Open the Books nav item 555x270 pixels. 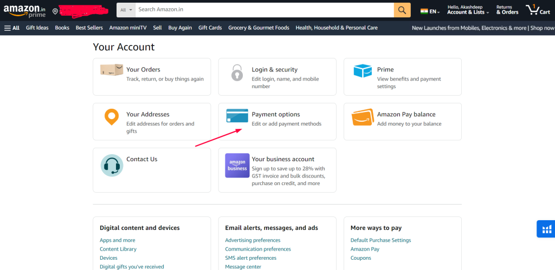click(x=62, y=28)
